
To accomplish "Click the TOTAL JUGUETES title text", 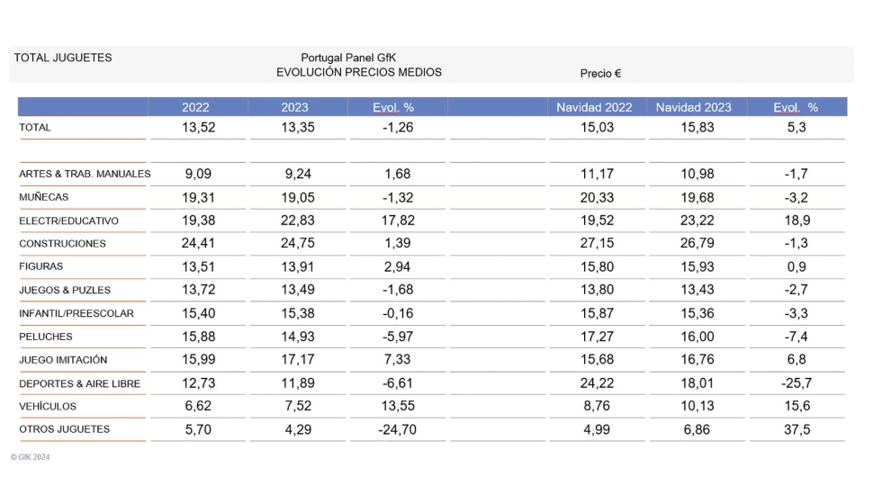I will tap(63, 58).
